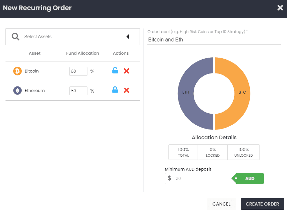Screen dimensions: 287x213
Task: Edit the Ethereum fund allocation field
Action: coord(78,91)
